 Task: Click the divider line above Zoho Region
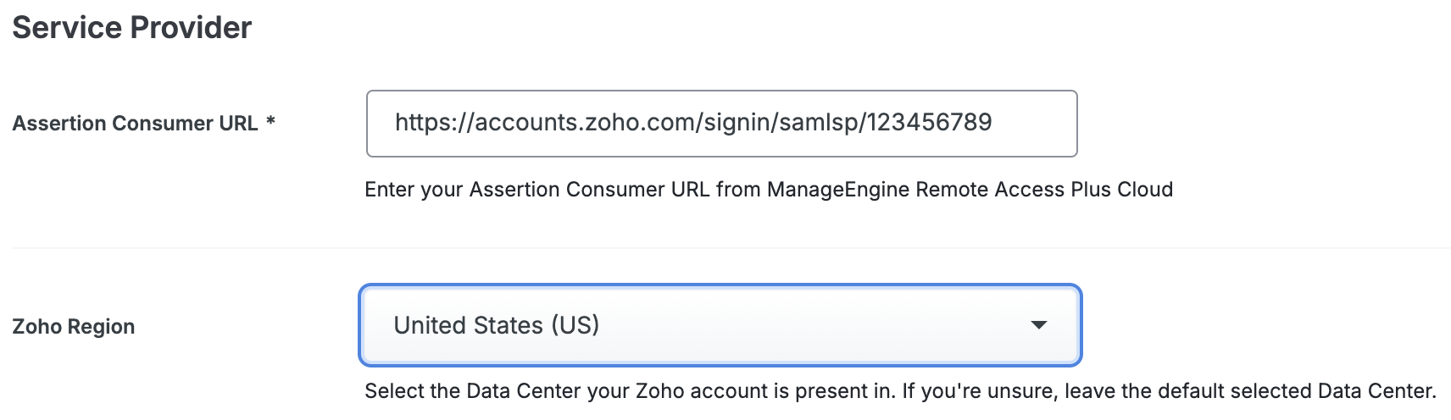729,248
